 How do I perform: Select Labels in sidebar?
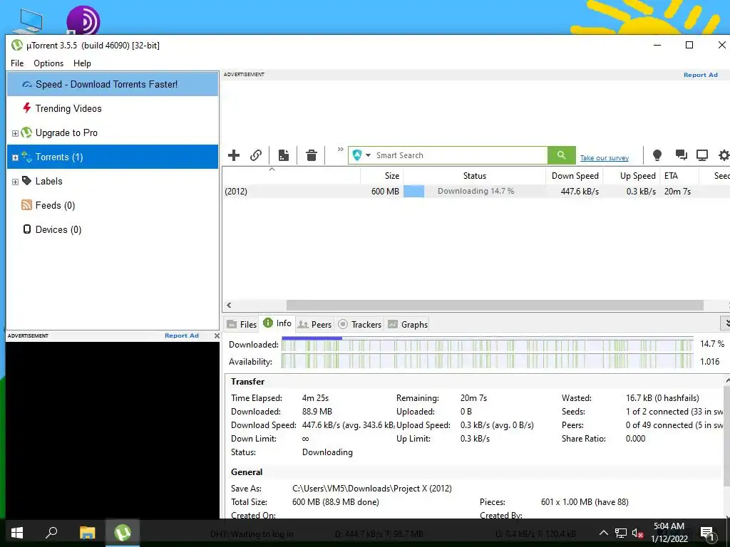(x=113, y=181)
